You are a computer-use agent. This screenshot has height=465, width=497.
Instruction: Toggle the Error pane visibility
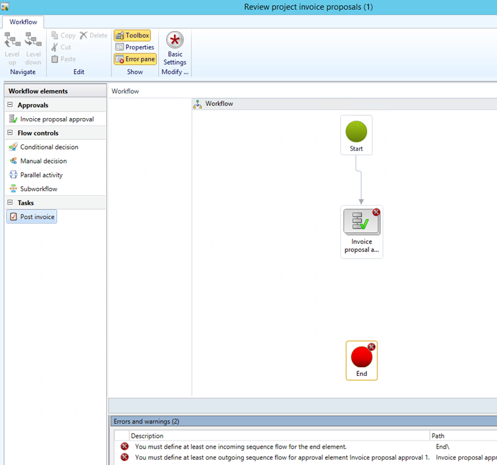click(135, 59)
